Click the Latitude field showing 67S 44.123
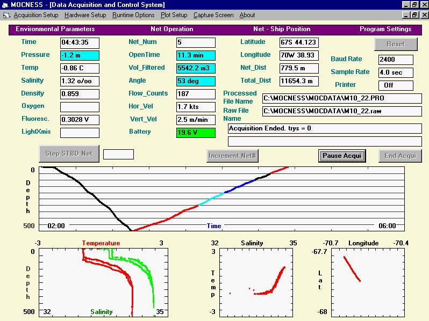 coord(299,42)
